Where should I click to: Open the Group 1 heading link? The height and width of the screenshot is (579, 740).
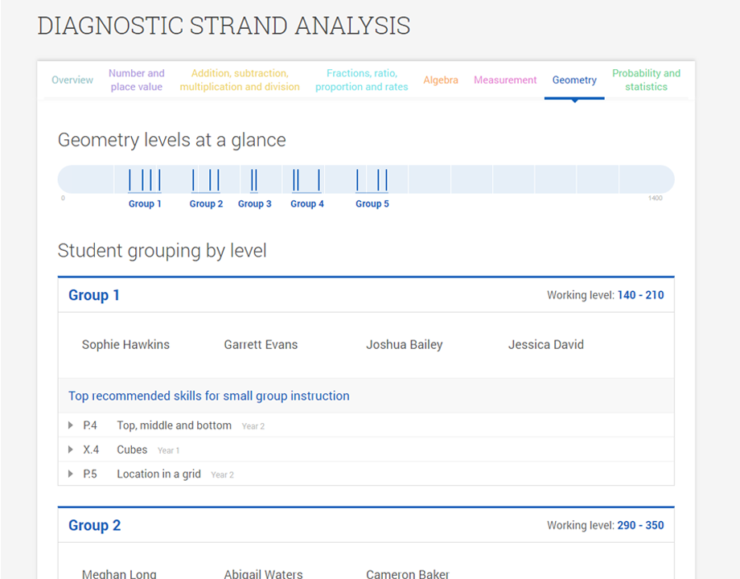click(94, 295)
